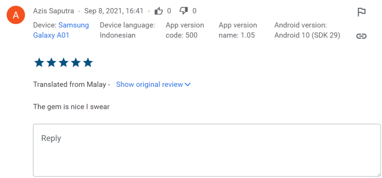Click the fifth star in the rating
The height and width of the screenshot is (178, 382).
[x=88, y=63]
